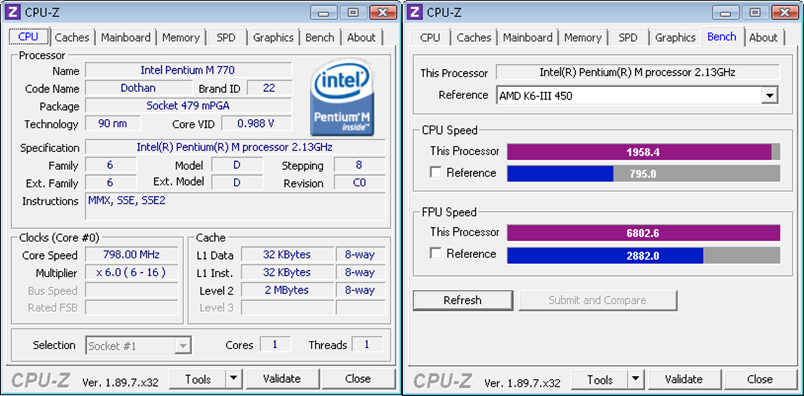Click the Threads count field

click(367, 345)
